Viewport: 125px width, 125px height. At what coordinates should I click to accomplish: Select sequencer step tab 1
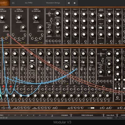(9, 115)
